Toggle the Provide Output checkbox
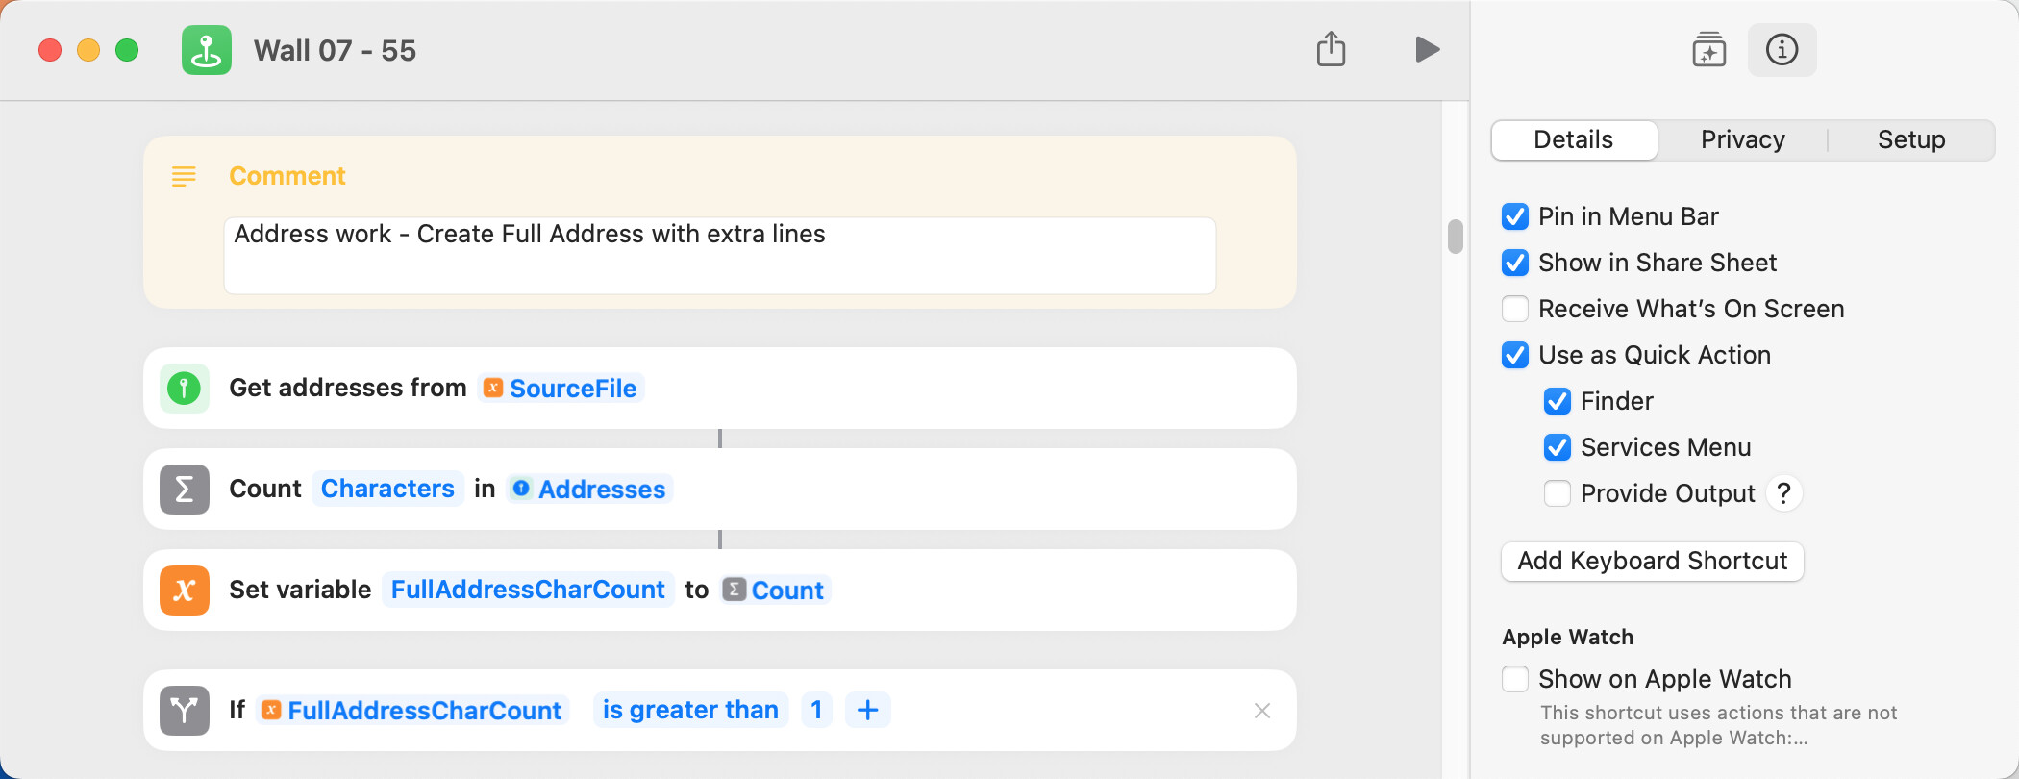The image size is (2019, 779). click(1558, 493)
